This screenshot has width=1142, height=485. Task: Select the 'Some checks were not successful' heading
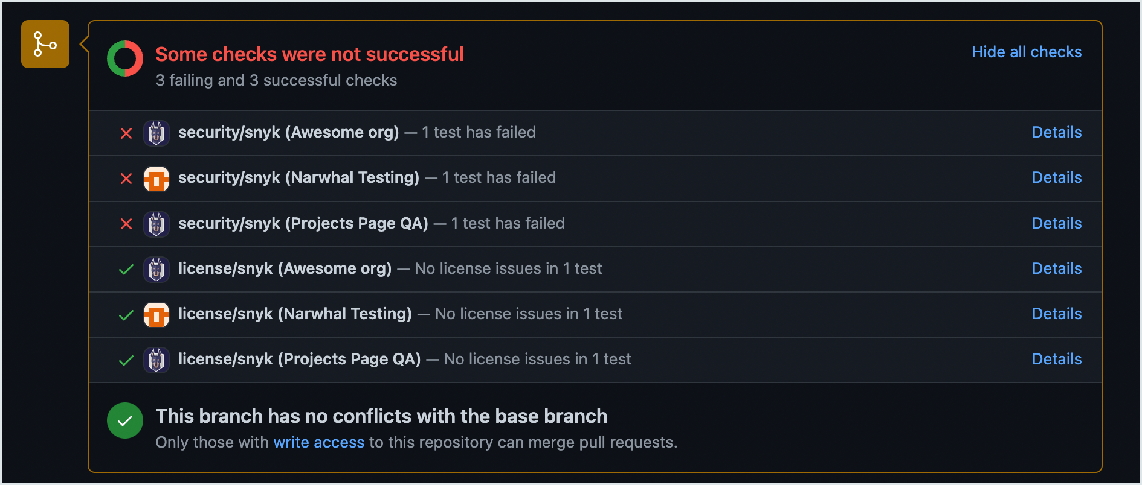point(309,54)
